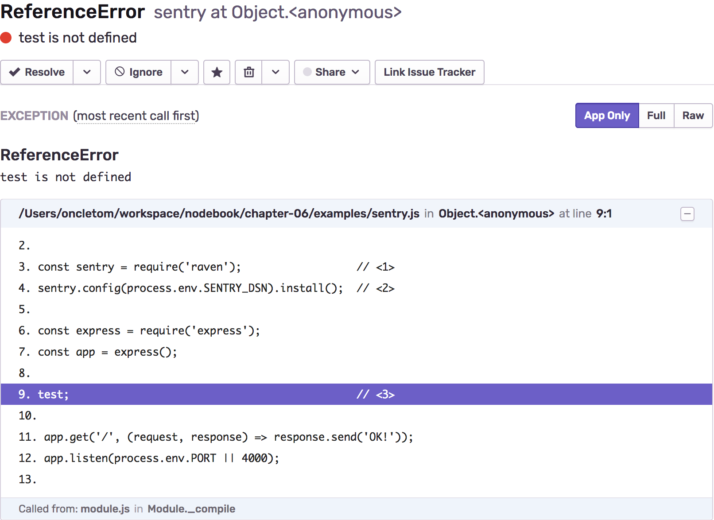Click the star icon to bookmark this issue
Image resolution: width=714 pixels, height=520 pixels.
(217, 72)
